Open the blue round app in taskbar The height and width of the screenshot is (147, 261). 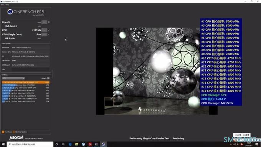click(83, 144)
